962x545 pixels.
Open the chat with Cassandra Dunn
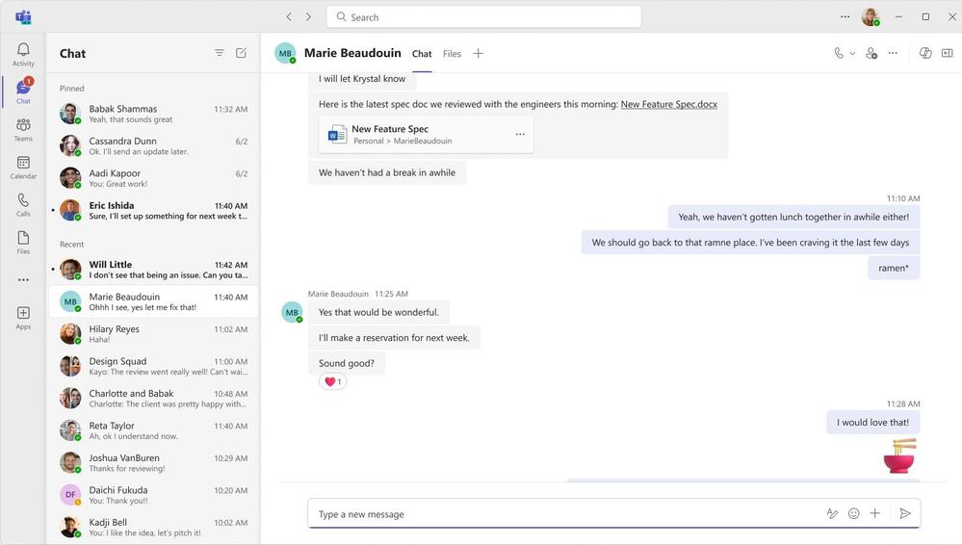point(153,146)
